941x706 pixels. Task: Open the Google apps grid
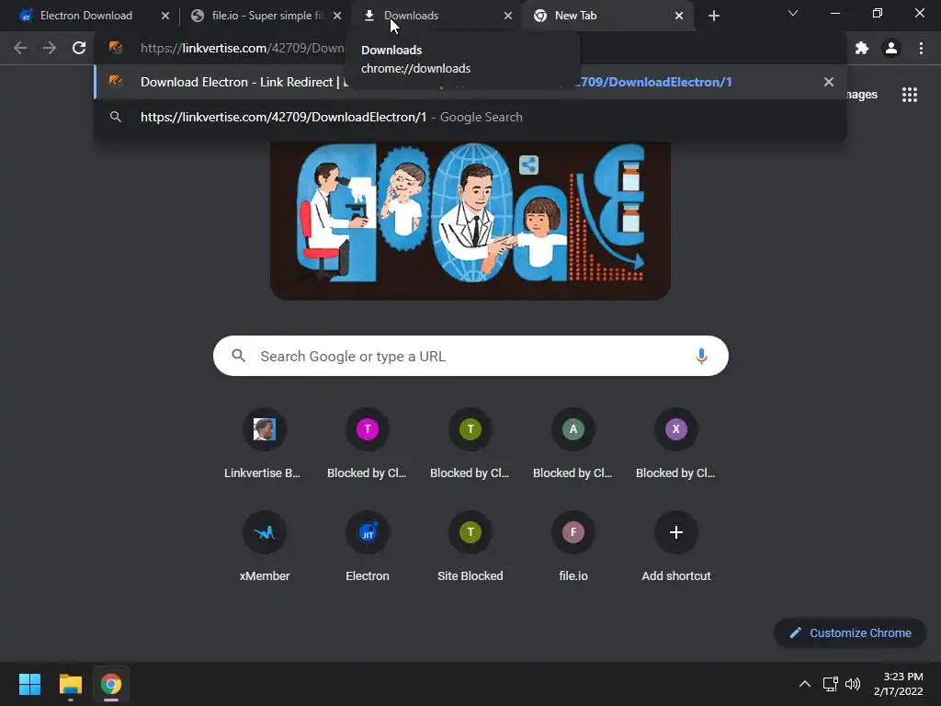pos(910,95)
